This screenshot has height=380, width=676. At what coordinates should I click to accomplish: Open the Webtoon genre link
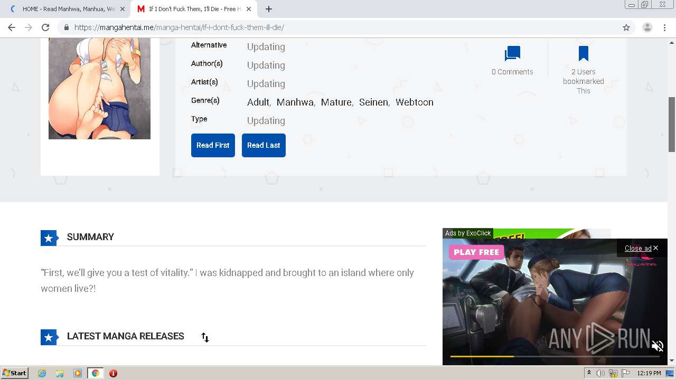point(415,102)
